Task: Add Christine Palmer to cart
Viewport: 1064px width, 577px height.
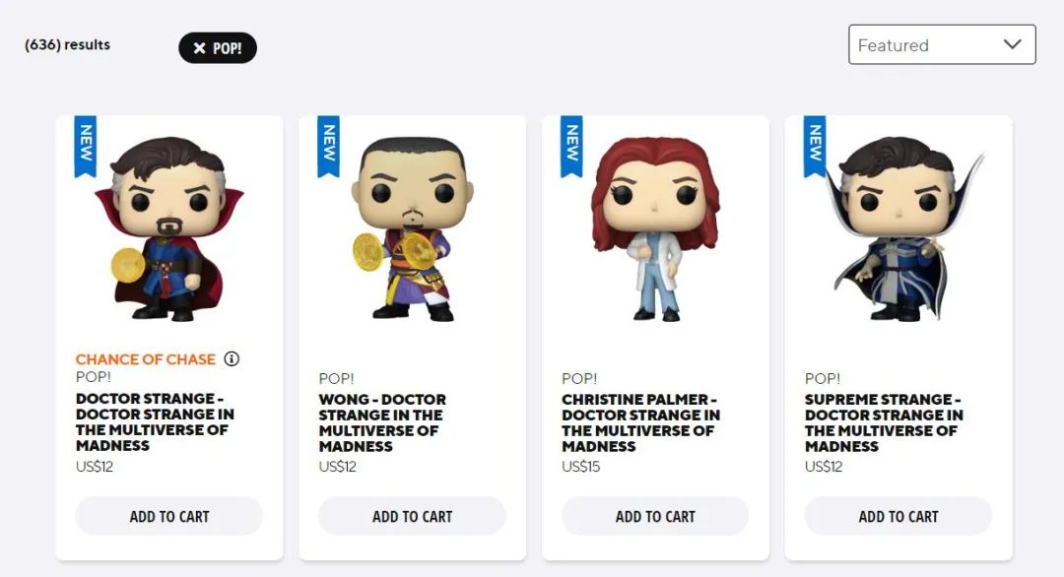Action: (x=655, y=516)
